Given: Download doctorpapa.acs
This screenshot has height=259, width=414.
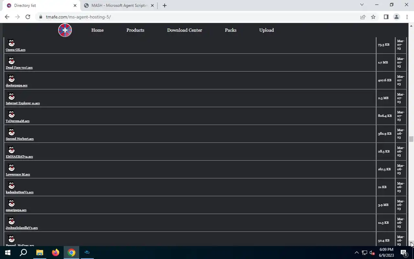Looking at the screenshot, I should pyautogui.click(x=16, y=85).
